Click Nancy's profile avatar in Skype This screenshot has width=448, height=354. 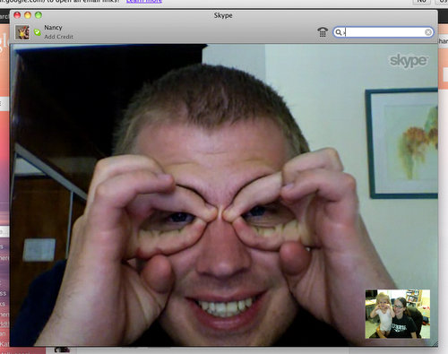point(22,32)
